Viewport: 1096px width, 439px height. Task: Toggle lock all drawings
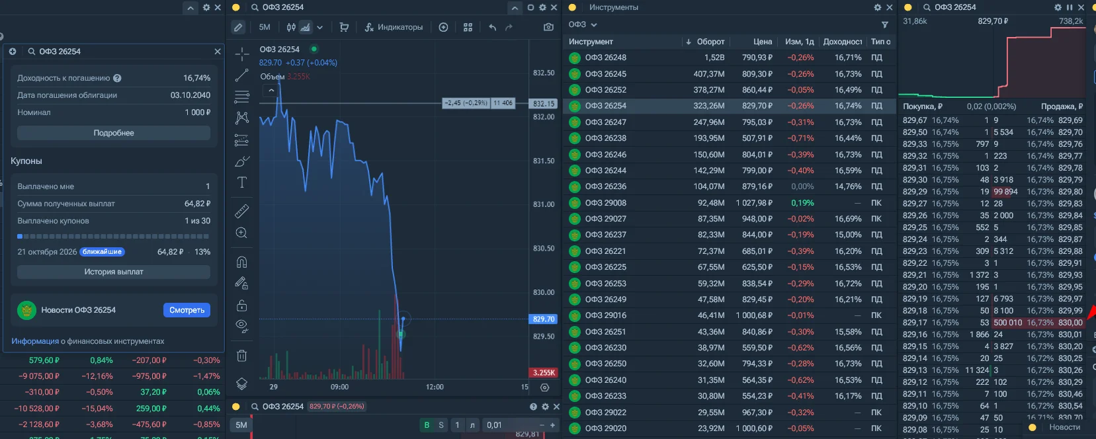[x=242, y=305]
